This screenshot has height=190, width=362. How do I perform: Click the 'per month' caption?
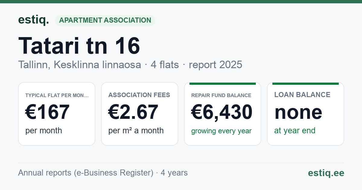[x=44, y=131]
